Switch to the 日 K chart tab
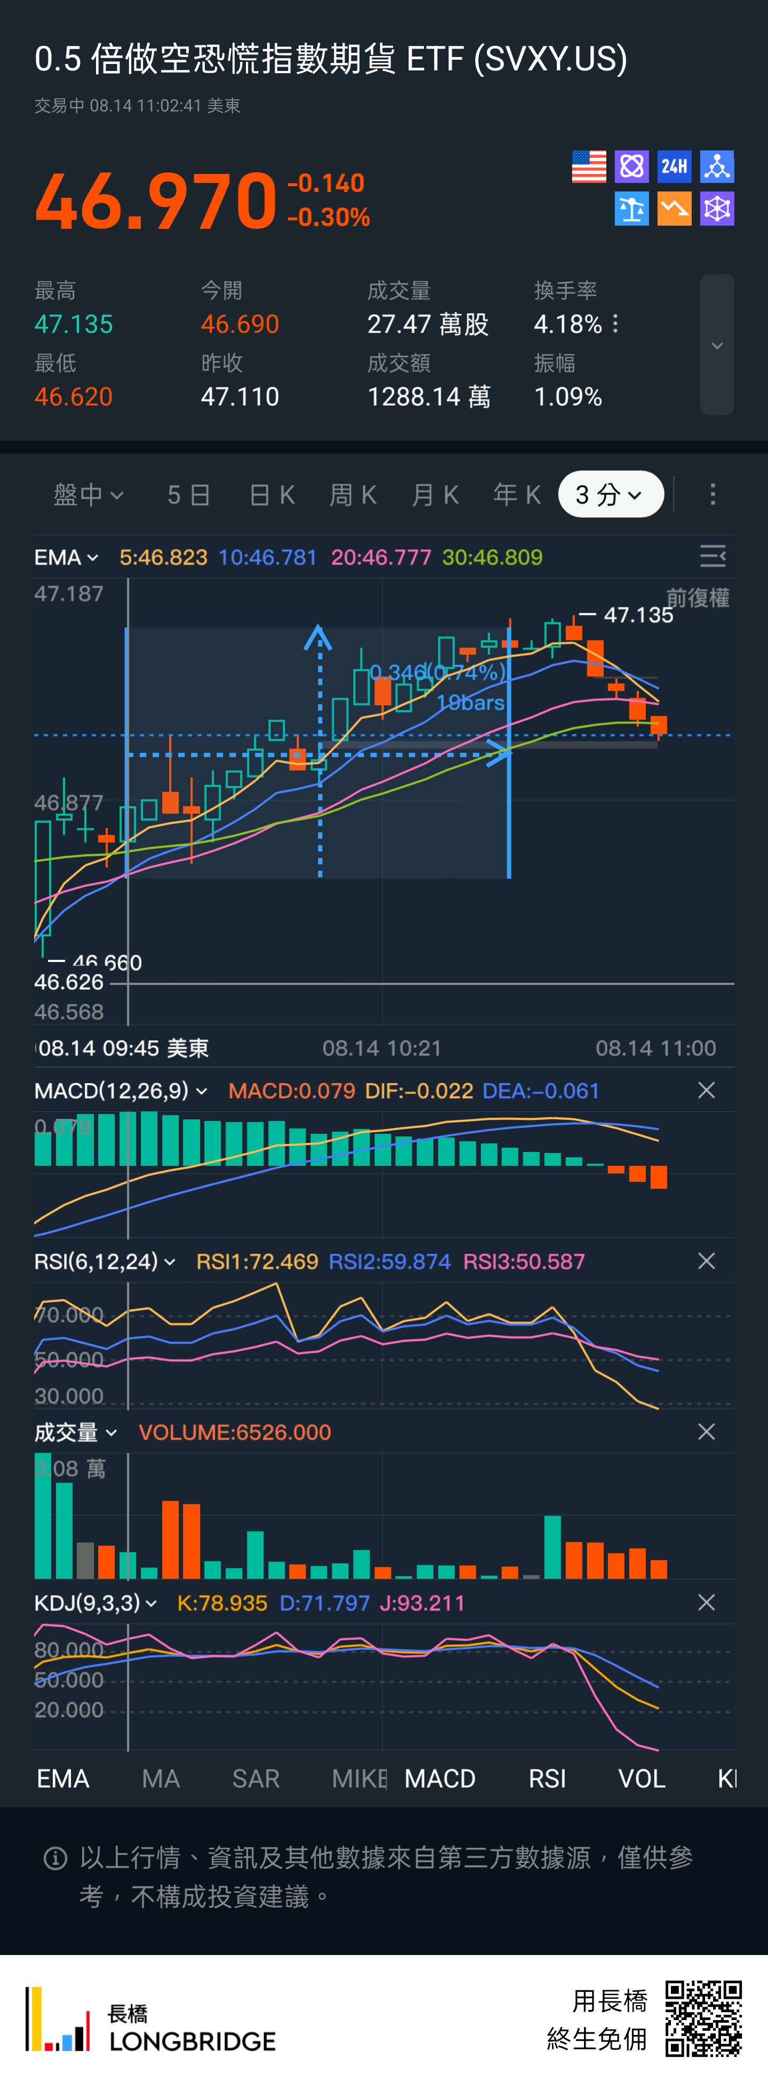Image resolution: width=768 pixels, height=2083 pixels. tap(271, 494)
